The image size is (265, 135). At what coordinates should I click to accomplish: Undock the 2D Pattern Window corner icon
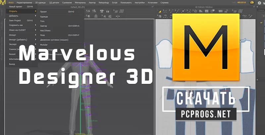(254, 7)
